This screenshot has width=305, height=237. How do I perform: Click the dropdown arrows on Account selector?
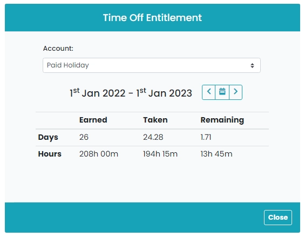tap(252, 65)
